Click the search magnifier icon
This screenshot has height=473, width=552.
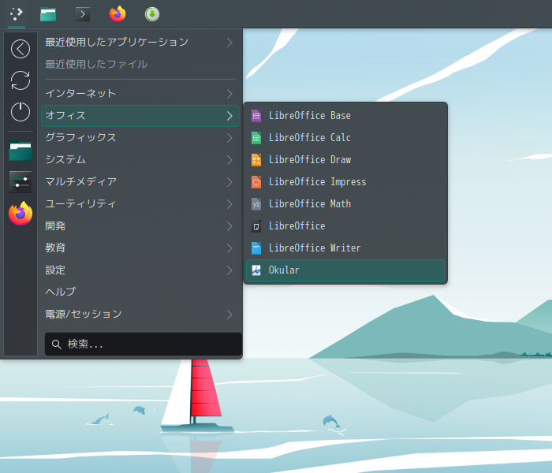[x=56, y=345]
